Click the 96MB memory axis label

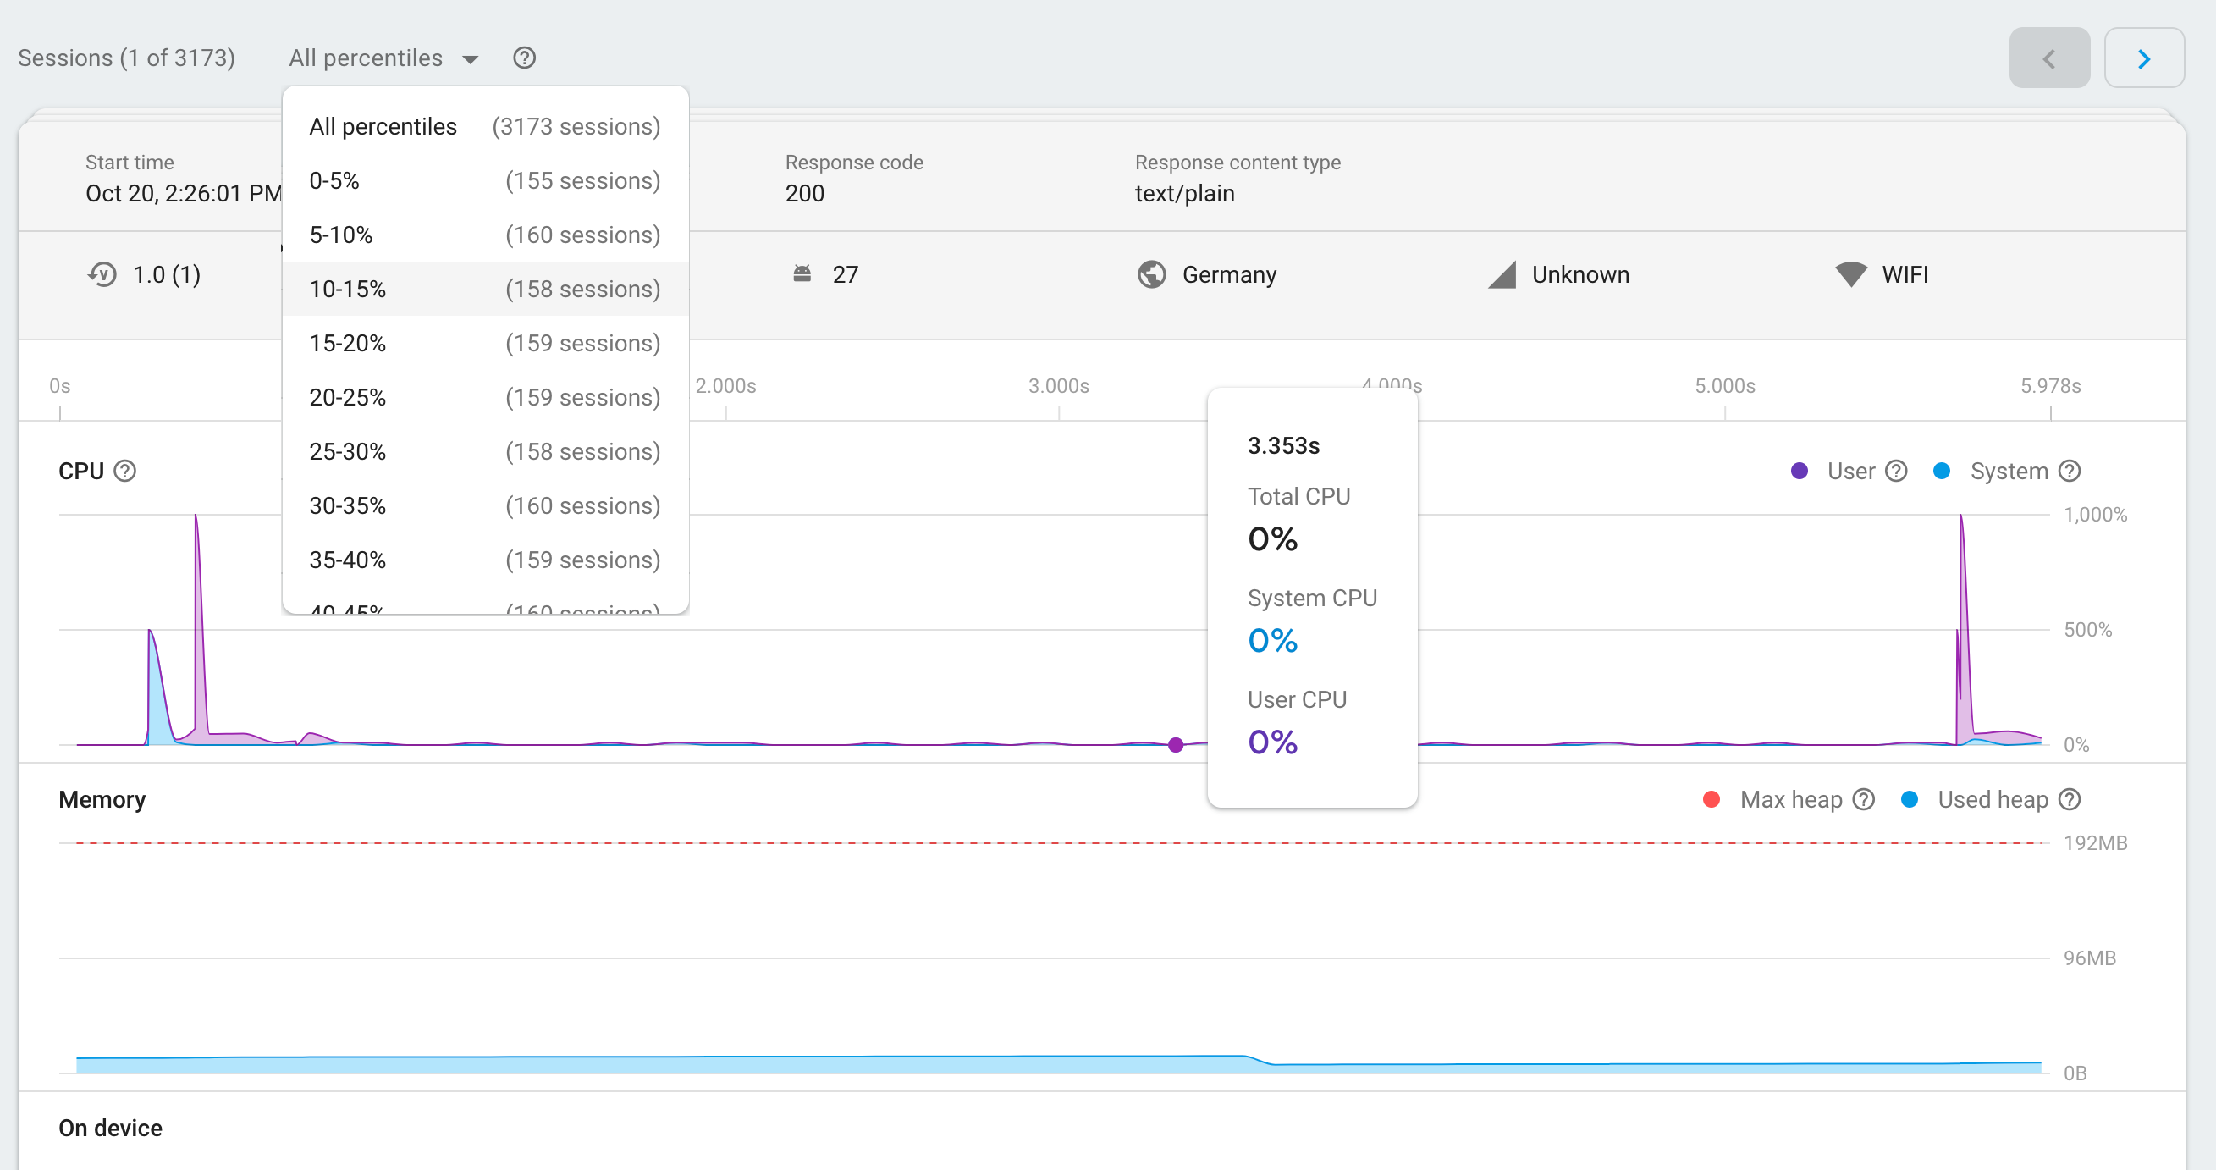point(2090,958)
